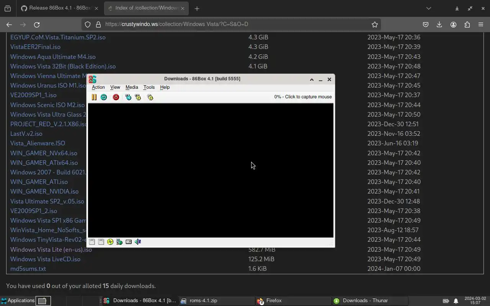Click the tracking protection shield icon
Image resolution: width=490 pixels, height=306 pixels.
(88, 24)
